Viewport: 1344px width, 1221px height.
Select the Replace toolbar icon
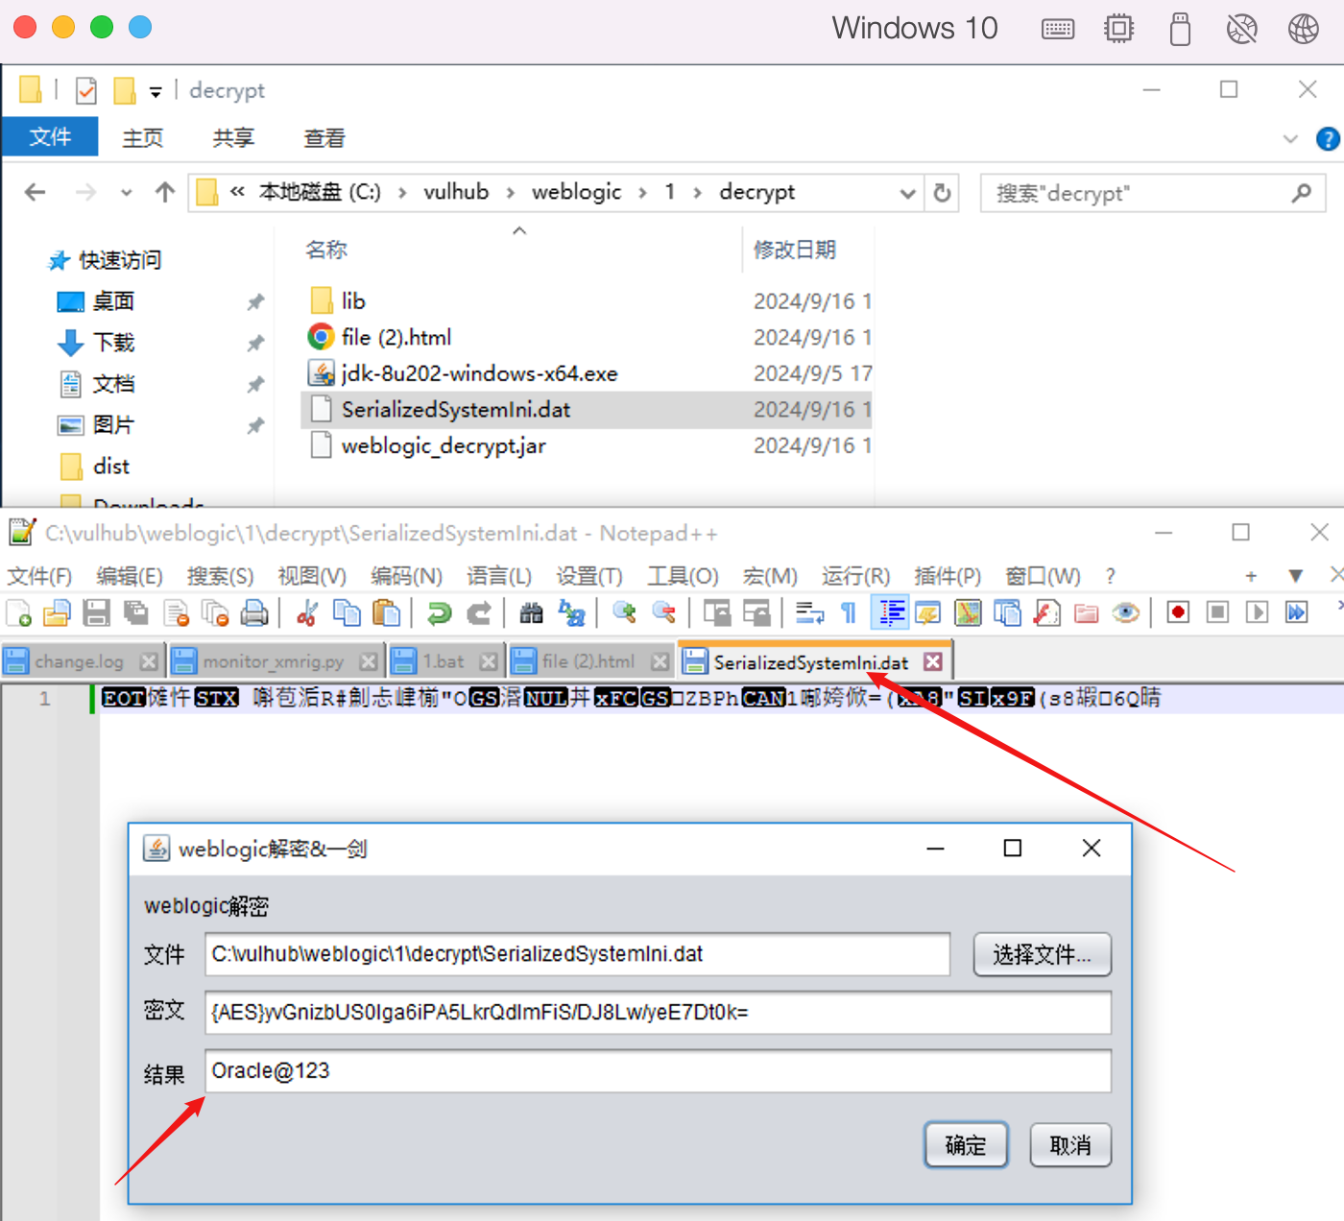pos(572,612)
